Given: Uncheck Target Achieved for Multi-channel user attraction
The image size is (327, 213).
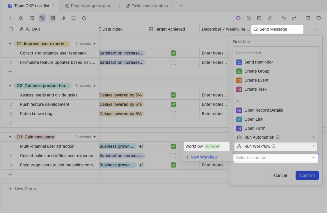Looking at the screenshot, I should (173, 146).
